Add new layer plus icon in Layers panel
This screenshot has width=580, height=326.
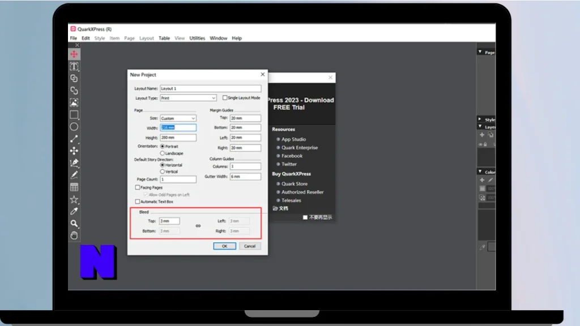[482, 135]
